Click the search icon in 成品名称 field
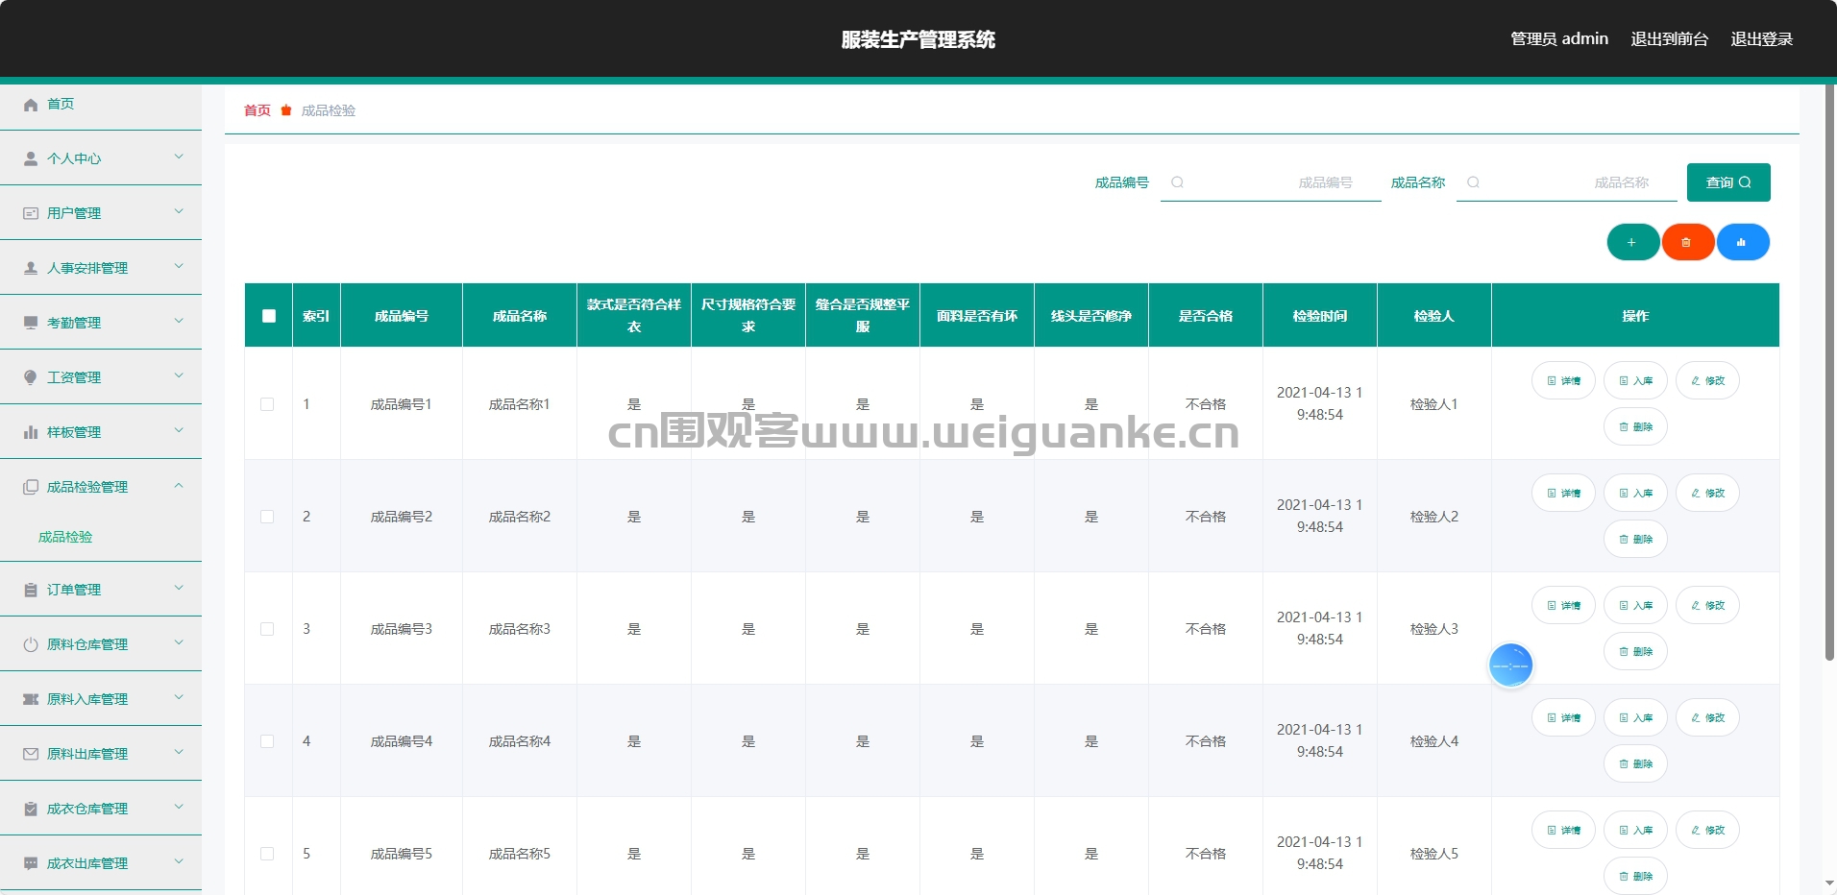The width and height of the screenshot is (1837, 895). (x=1473, y=182)
